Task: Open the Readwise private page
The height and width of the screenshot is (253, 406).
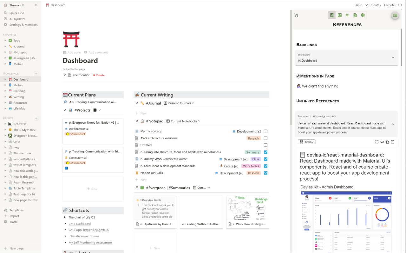Action: point(20,124)
